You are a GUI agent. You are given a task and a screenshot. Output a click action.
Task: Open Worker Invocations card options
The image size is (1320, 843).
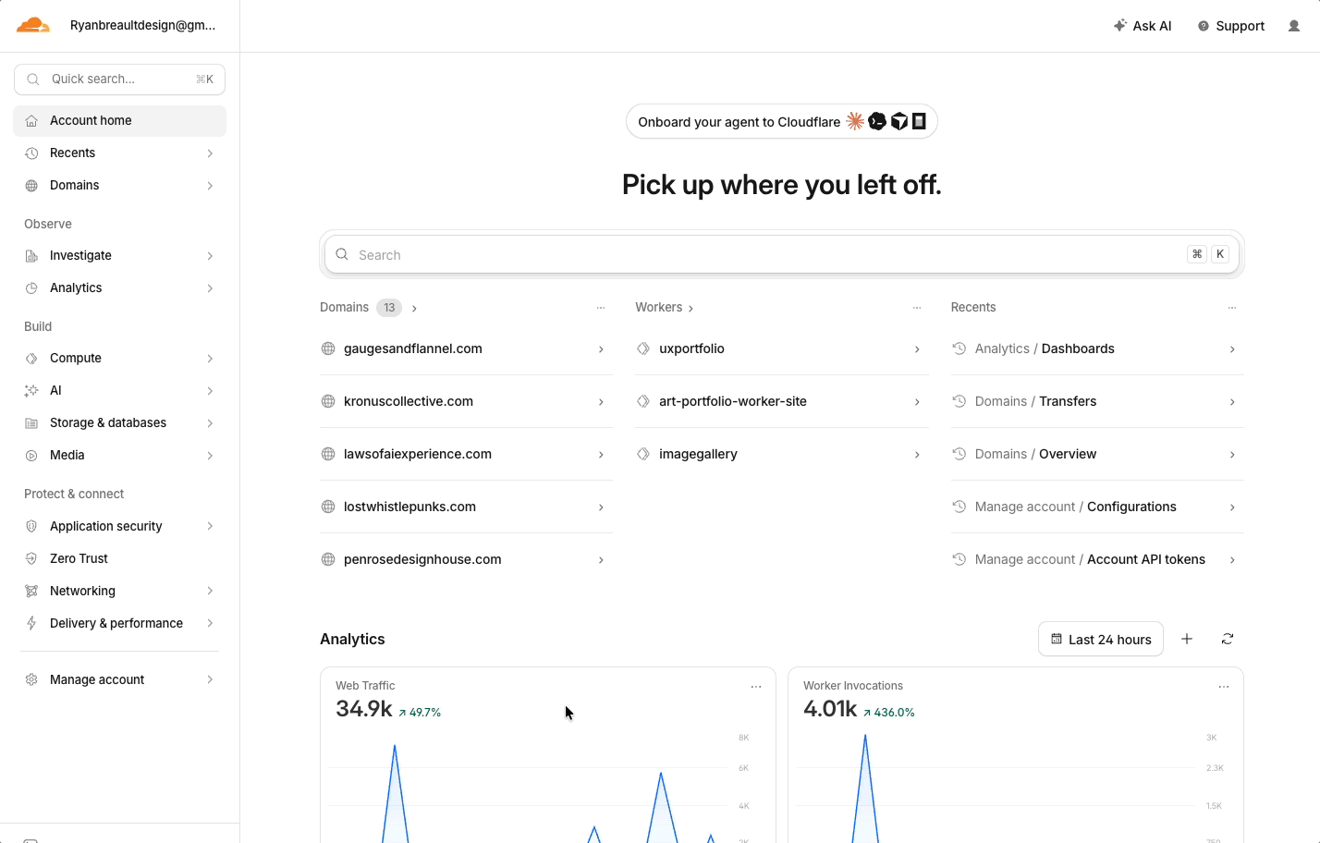(1224, 687)
